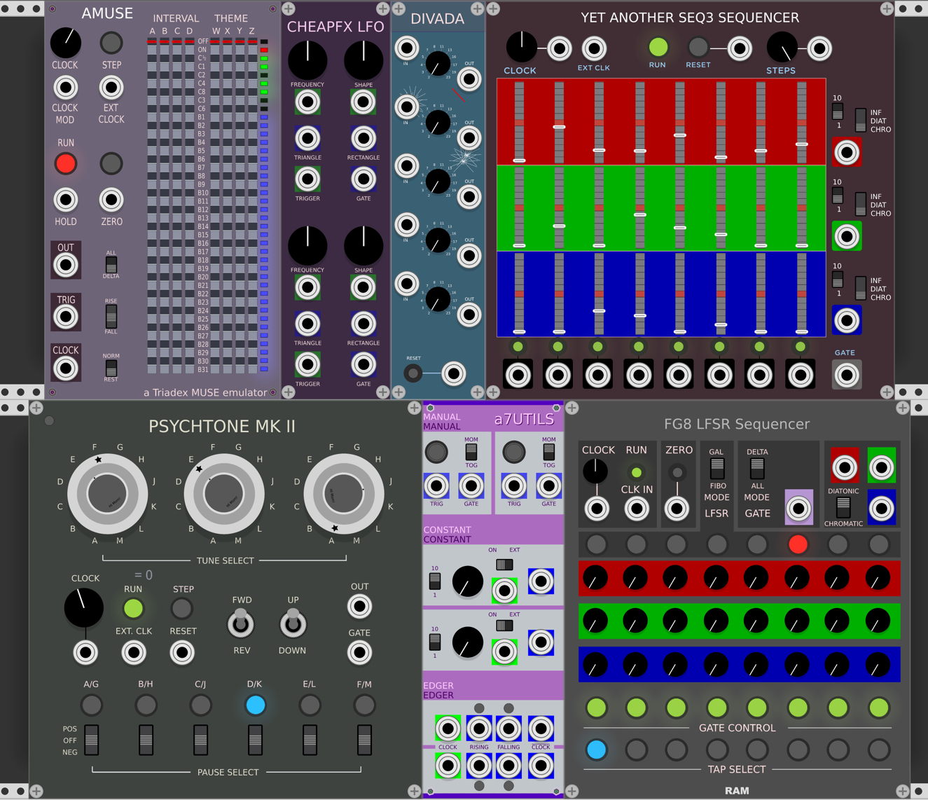The image size is (928, 800).
Task: Click the FG8 ZERO button
Action: click(677, 473)
